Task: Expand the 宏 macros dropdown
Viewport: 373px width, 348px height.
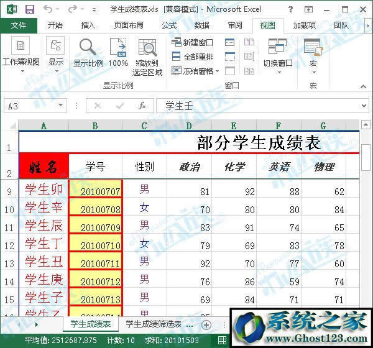Action: [x=313, y=56]
